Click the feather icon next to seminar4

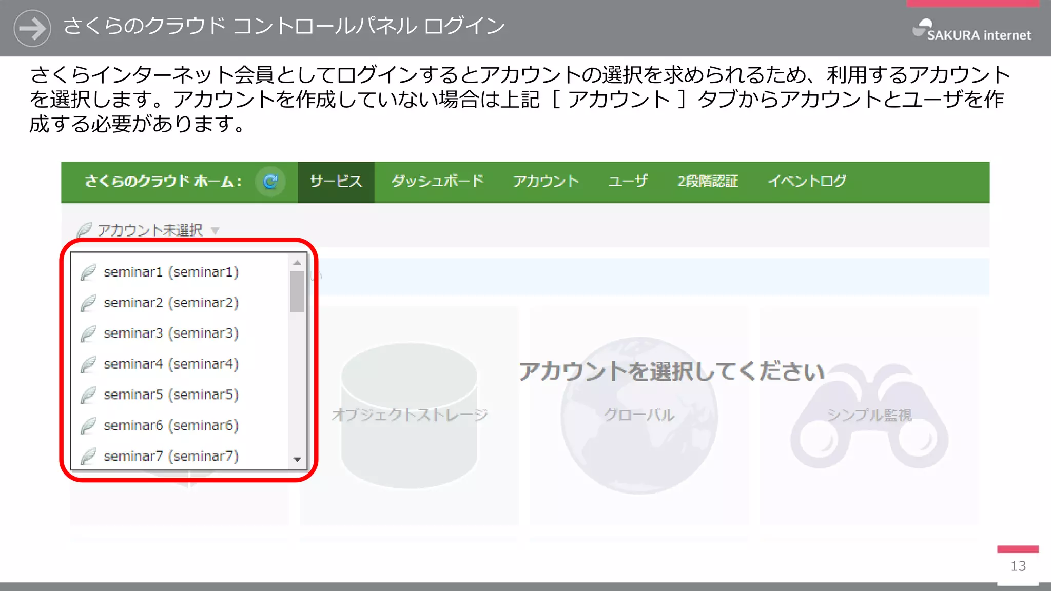88,365
